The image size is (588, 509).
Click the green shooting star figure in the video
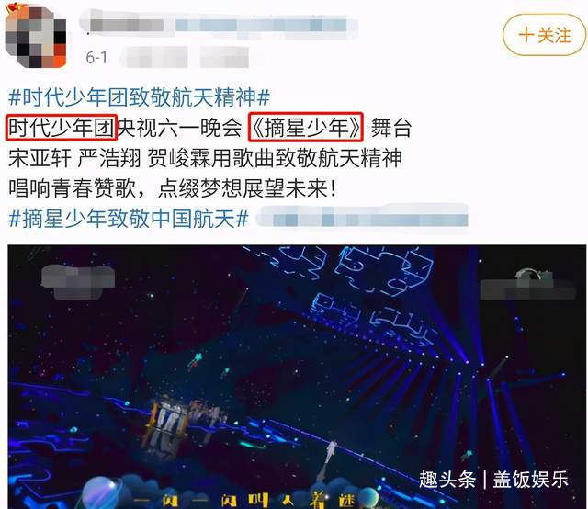tap(195, 360)
